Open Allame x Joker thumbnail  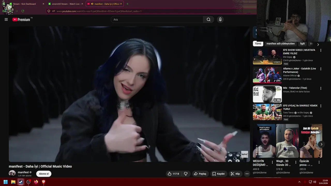coord(267,75)
